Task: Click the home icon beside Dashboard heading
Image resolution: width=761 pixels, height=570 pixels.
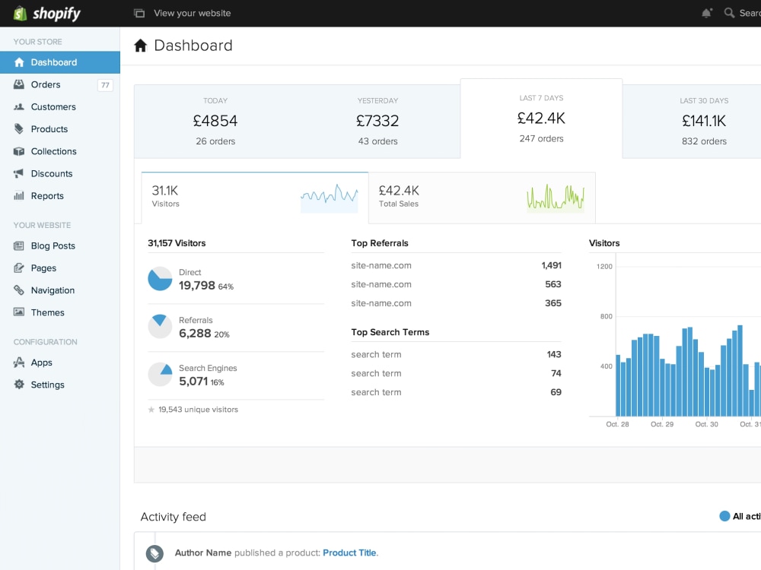Action: point(140,46)
